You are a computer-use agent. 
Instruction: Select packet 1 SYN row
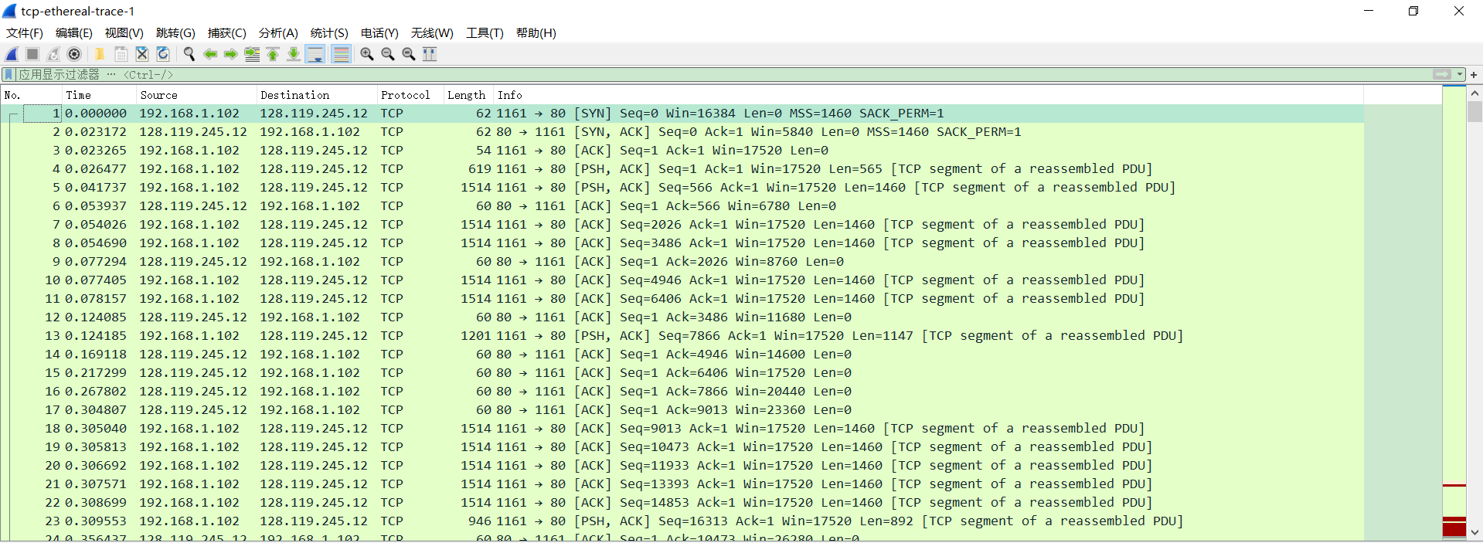click(x=682, y=114)
